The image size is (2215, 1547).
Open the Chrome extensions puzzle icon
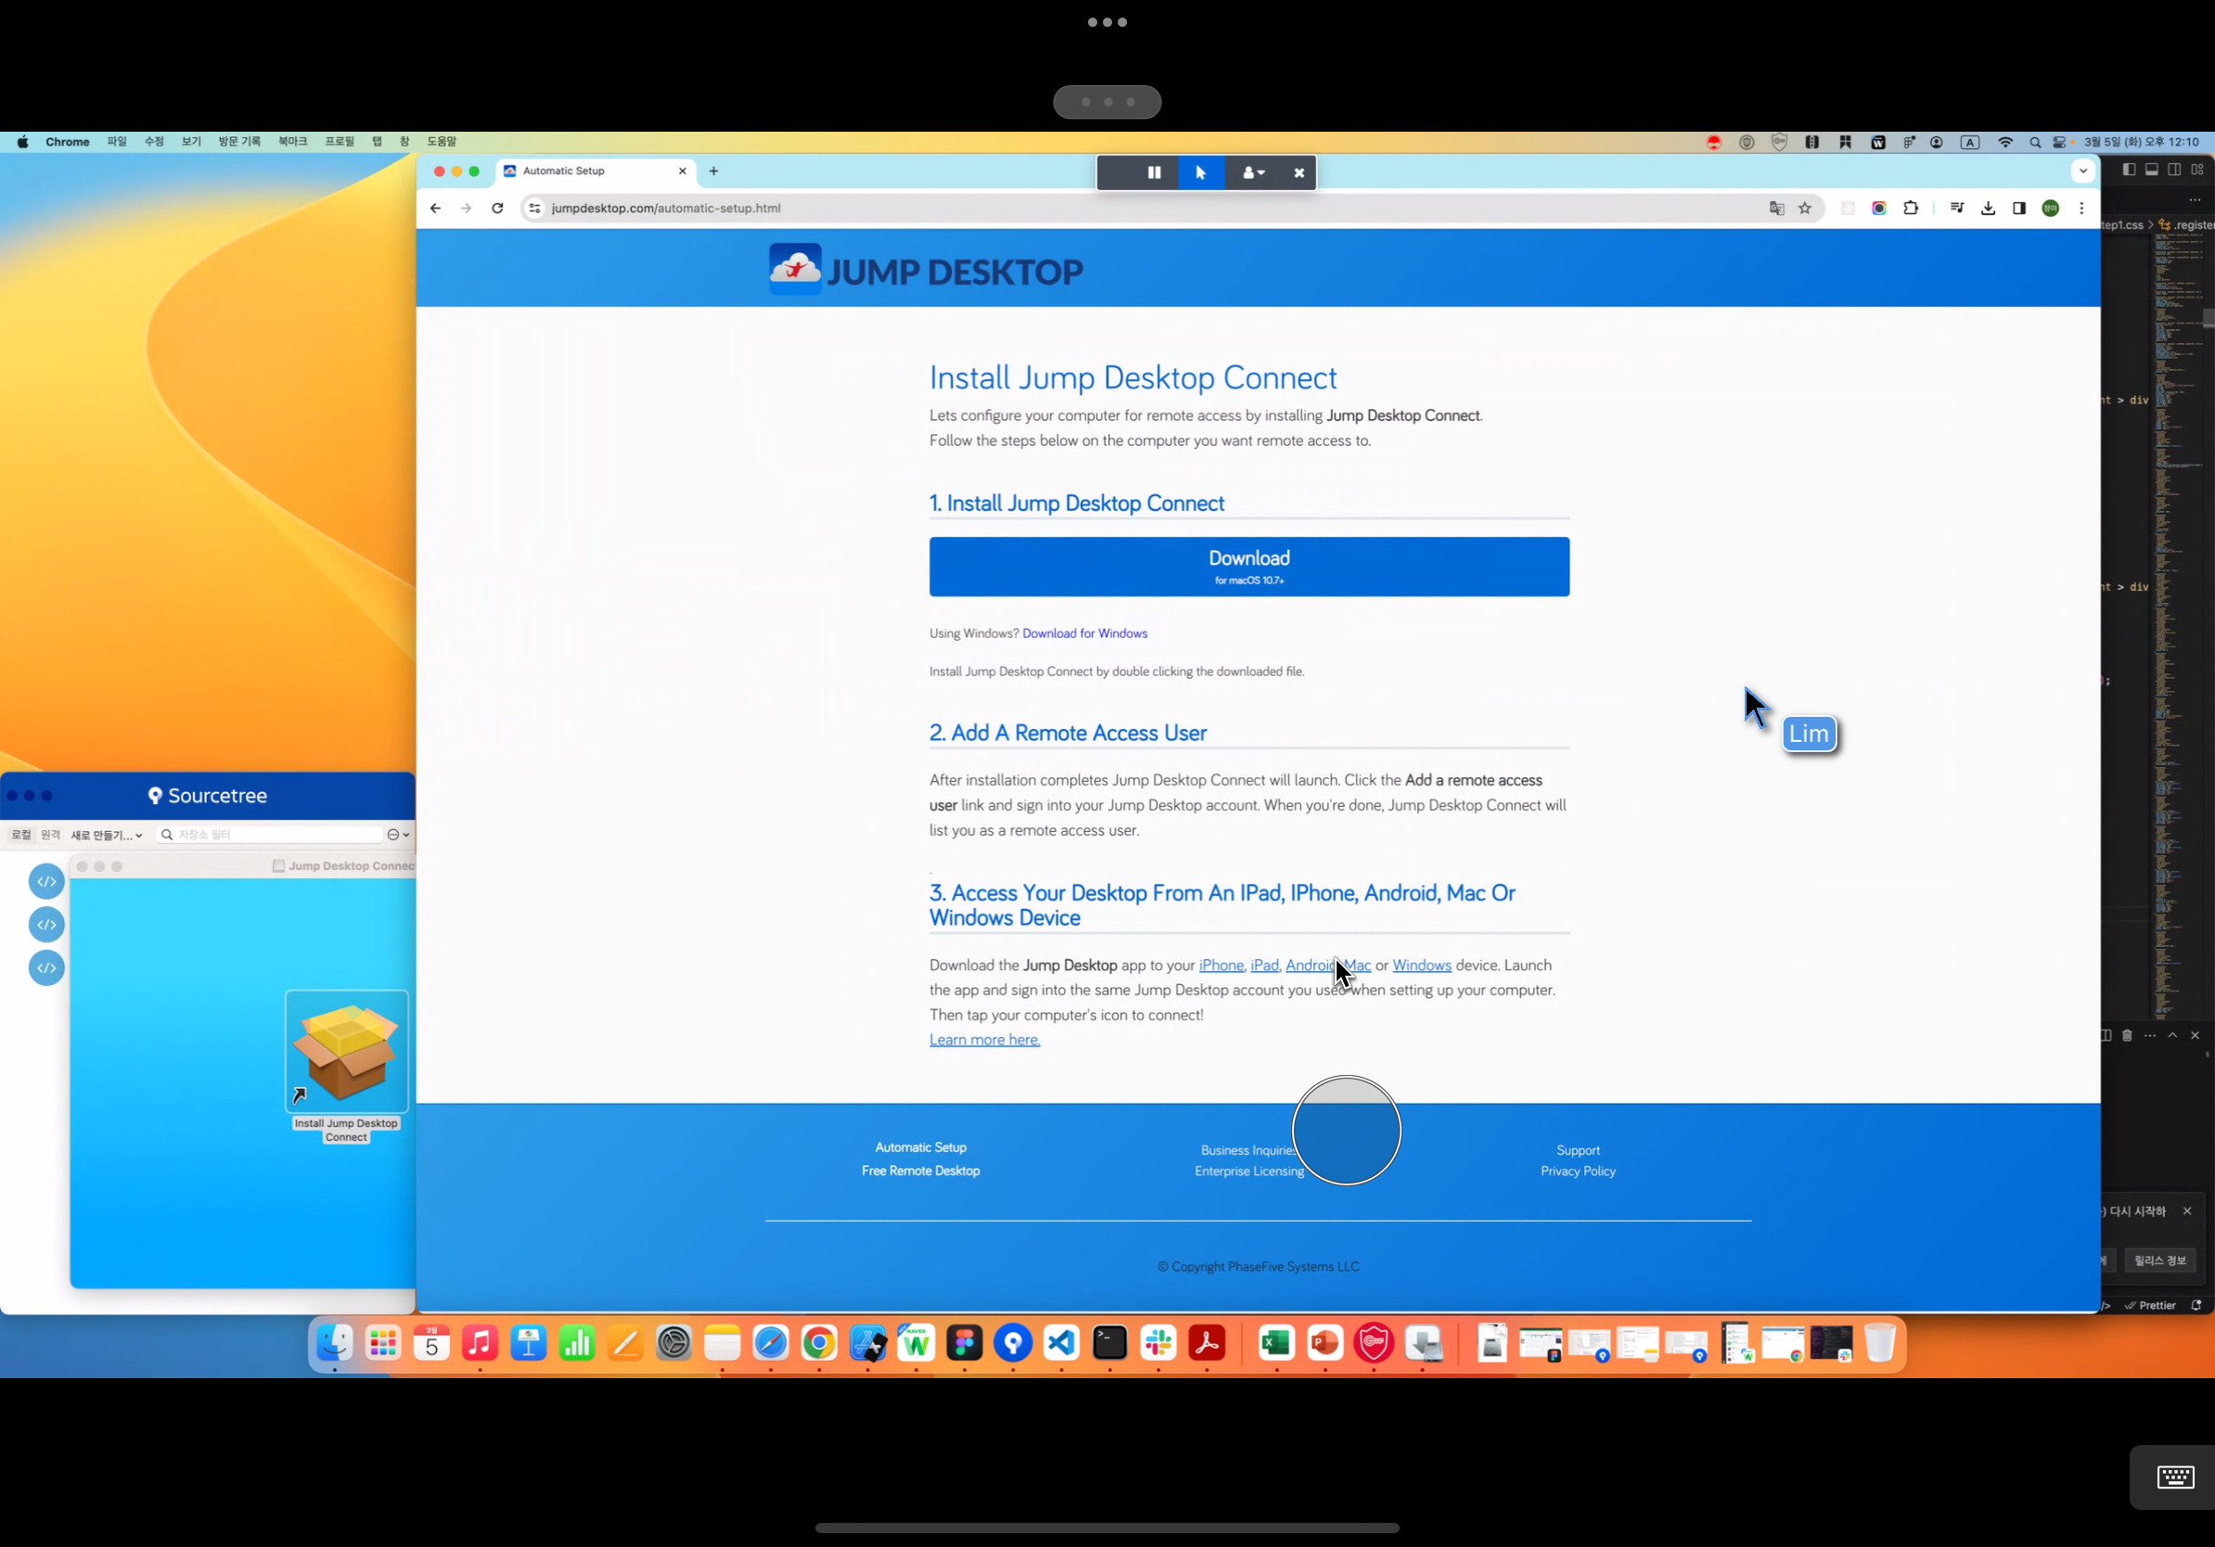[1910, 209]
